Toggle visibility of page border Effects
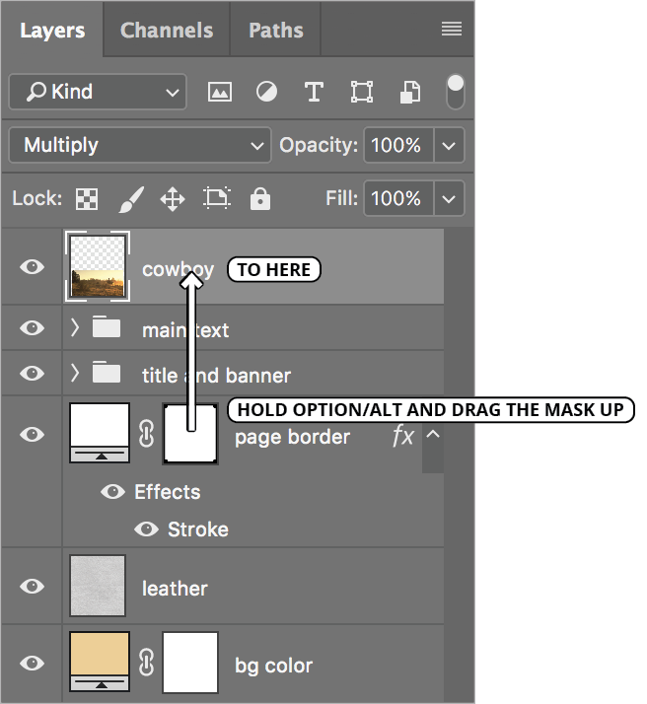The image size is (647, 704). pyautogui.click(x=112, y=492)
